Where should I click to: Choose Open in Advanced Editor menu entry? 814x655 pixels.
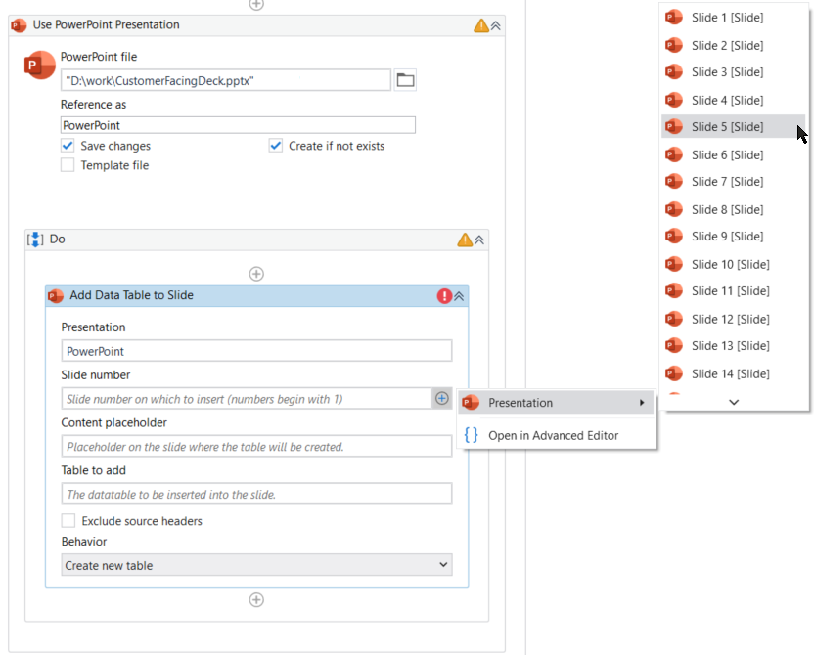[x=553, y=435]
